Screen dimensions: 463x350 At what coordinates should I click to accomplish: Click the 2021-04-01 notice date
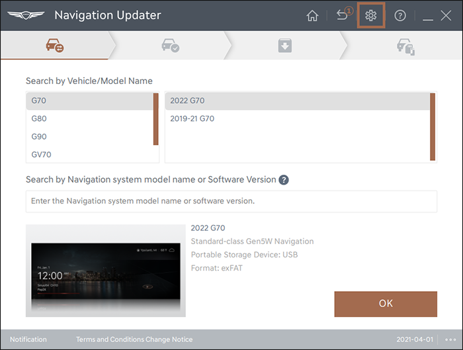(415, 339)
